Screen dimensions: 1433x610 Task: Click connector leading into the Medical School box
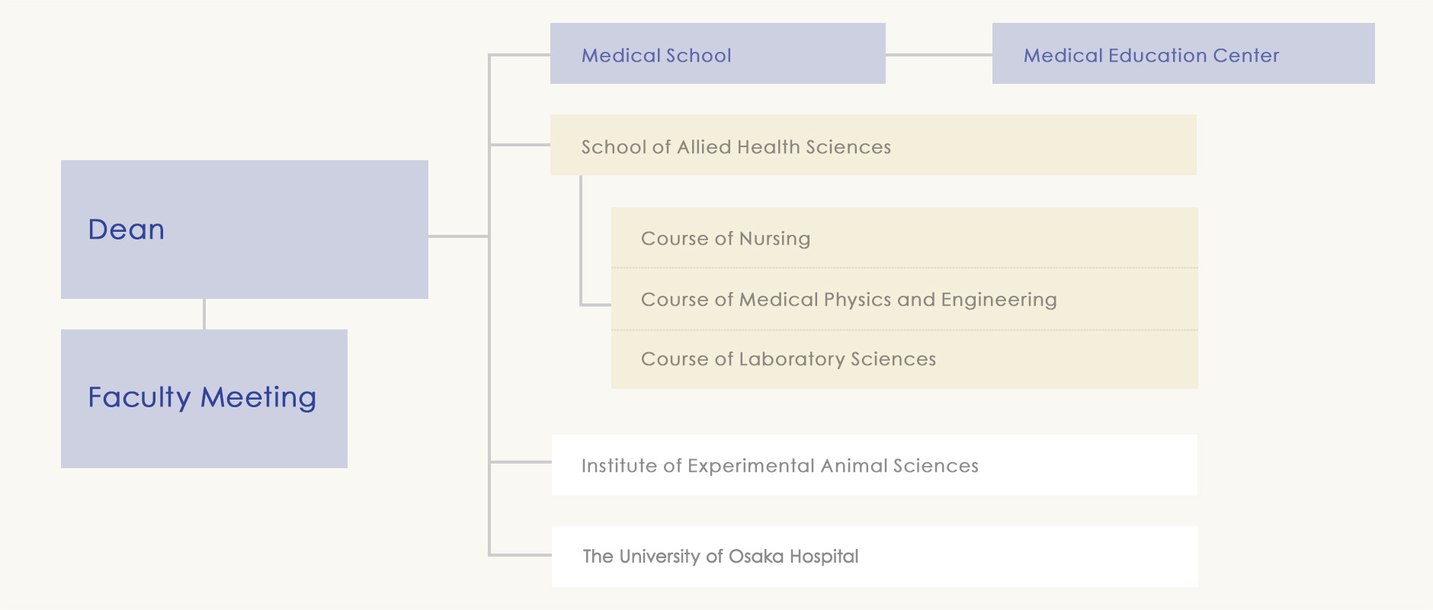coord(520,55)
